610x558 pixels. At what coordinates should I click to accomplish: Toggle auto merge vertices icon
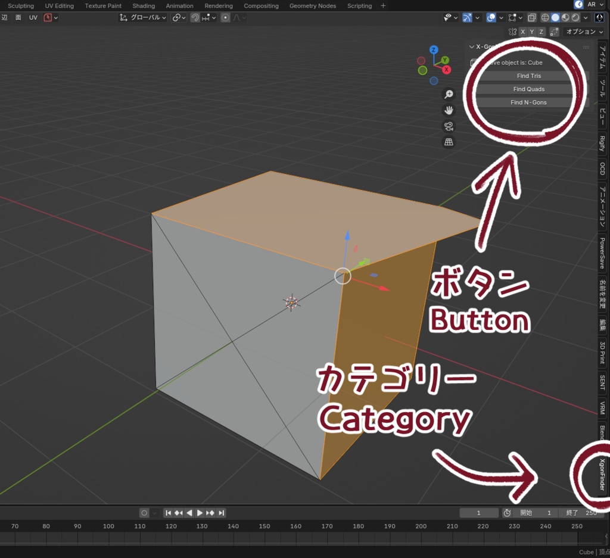coord(555,32)
